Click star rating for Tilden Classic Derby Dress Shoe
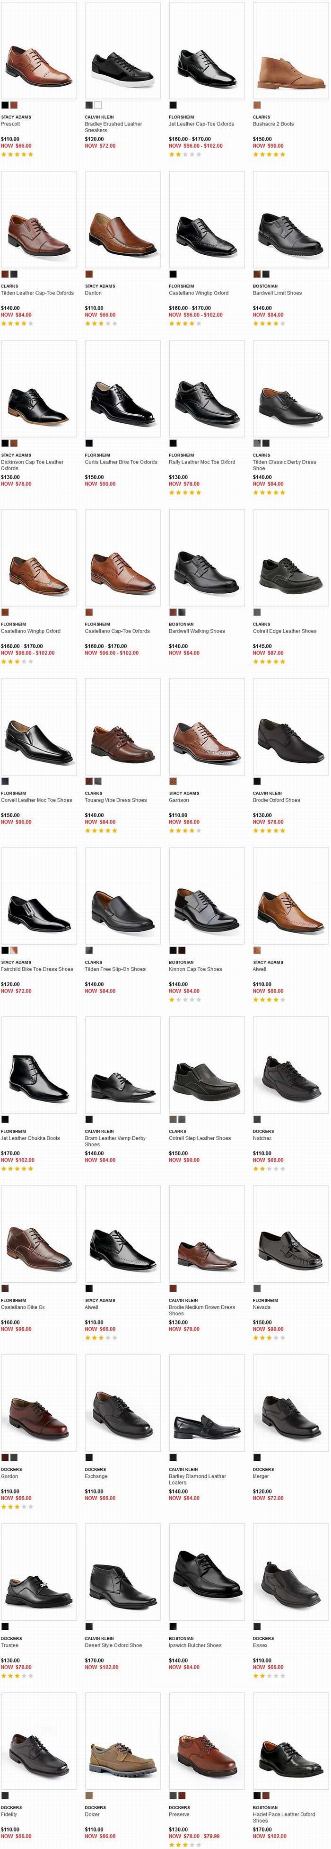This screenshot has height=1849, width=331. [269, 492]
